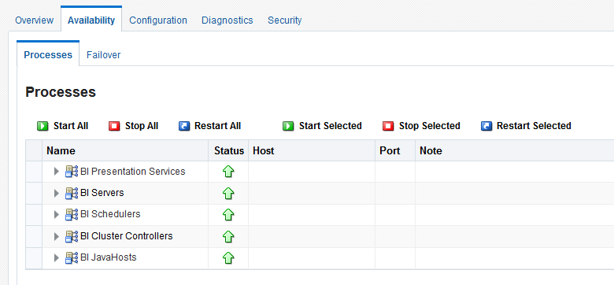Click the green Start All icon
The image size is (614, 285).
click(43, 126)
